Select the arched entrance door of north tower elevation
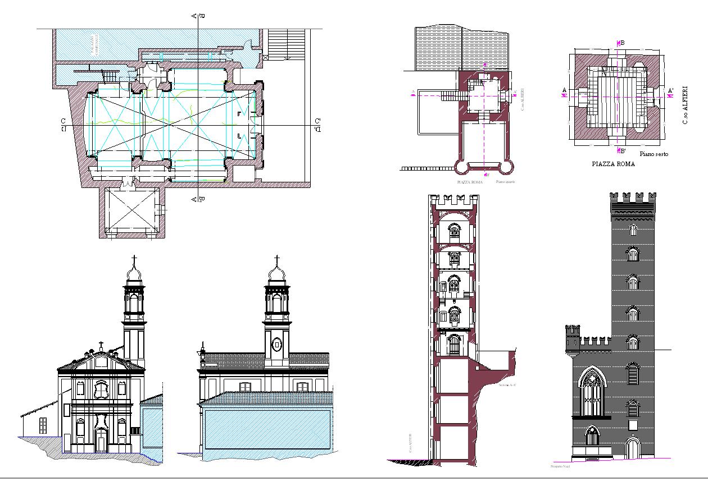 coord(633,448)
